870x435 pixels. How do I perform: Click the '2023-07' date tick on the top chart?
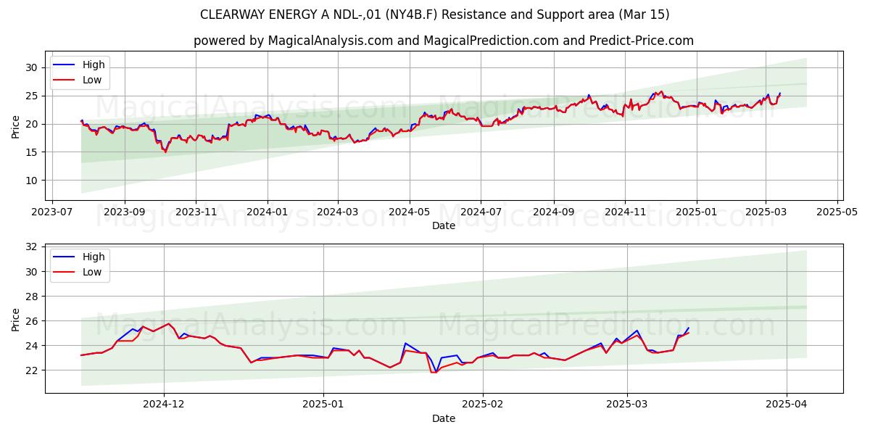[x=52, y=212]
